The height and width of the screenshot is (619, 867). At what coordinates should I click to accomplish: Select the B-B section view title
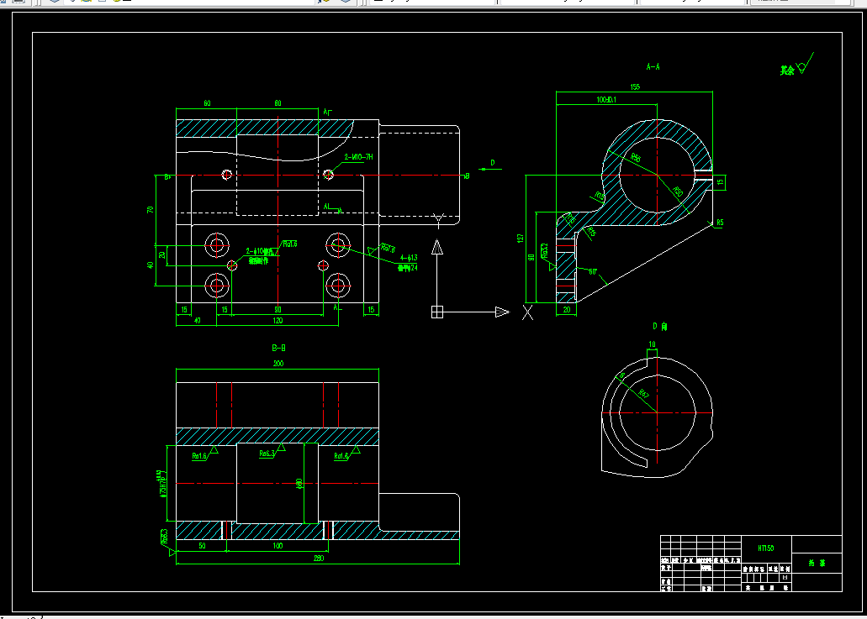278,348
